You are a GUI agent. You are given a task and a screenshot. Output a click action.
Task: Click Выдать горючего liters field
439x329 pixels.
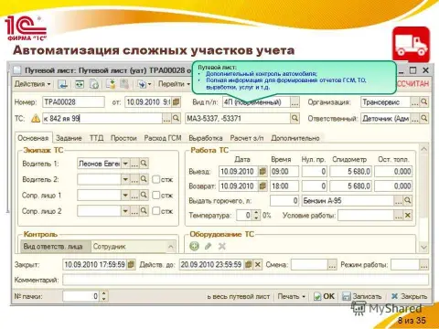tap(284, 201)
